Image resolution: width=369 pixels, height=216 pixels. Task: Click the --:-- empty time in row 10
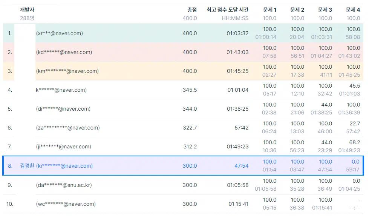tap(354, 208)
